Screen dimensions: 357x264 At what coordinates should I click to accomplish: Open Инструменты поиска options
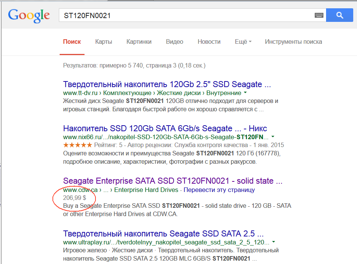293,42
